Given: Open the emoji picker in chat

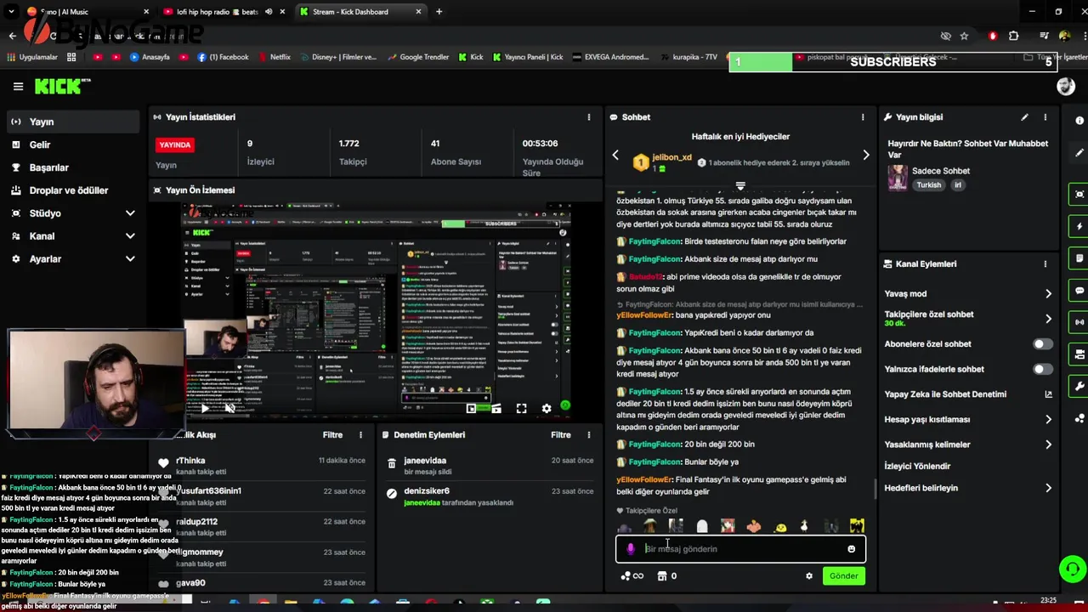Looking at the screenshot, I should tap(851, 549).
